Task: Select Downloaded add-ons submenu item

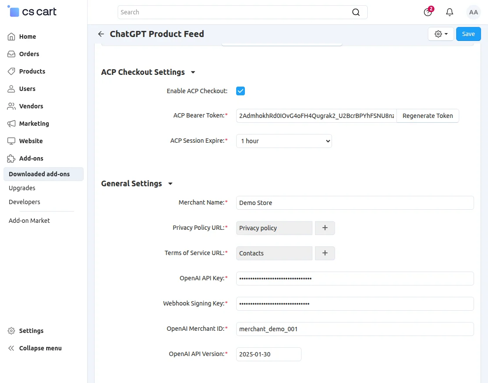Action: coord(44,174)
